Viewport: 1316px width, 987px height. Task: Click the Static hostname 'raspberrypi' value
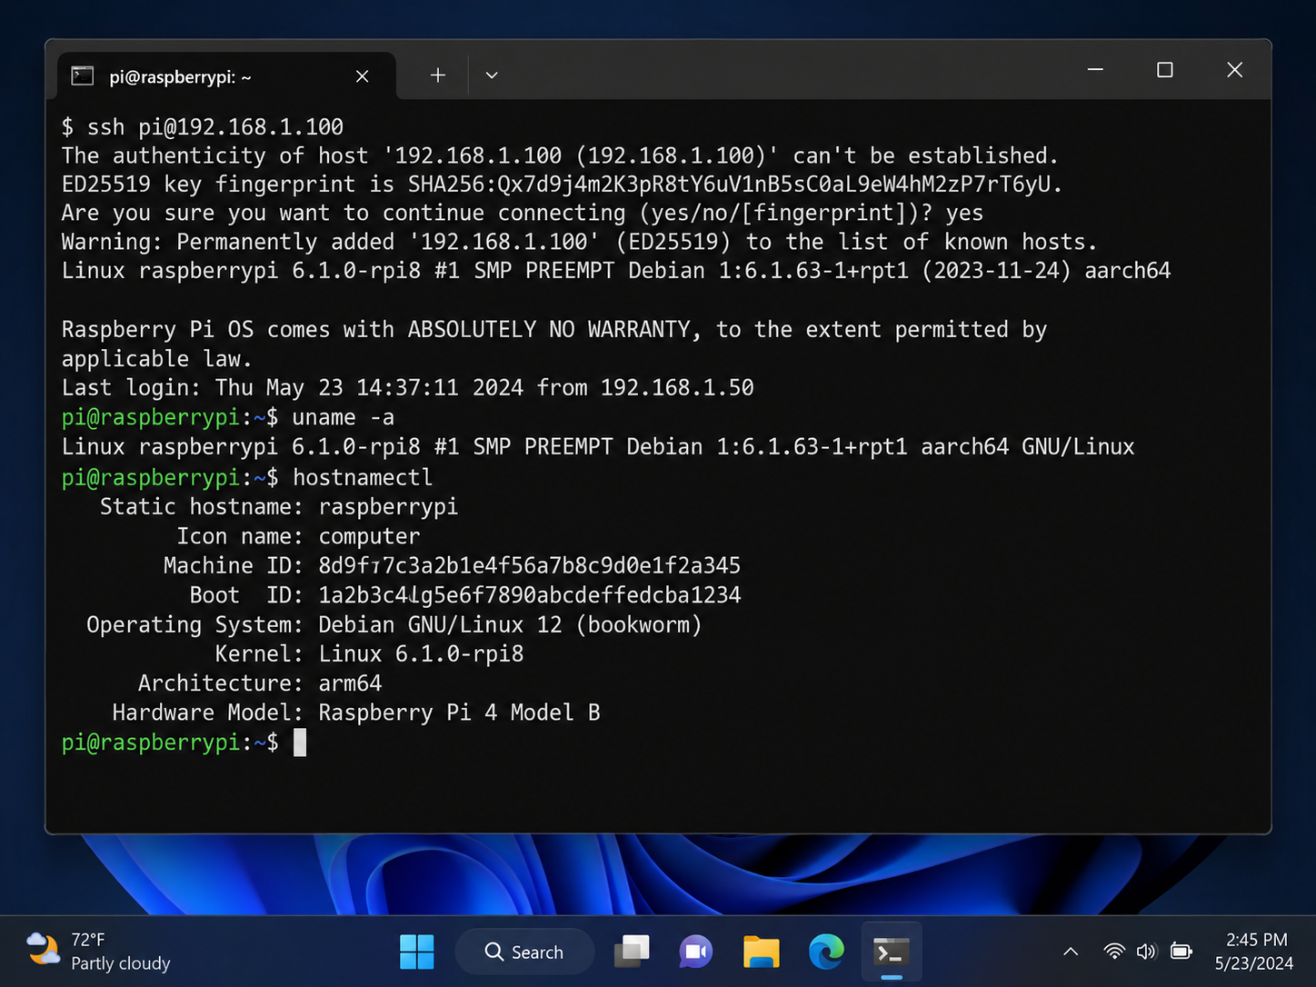point(388,507)
